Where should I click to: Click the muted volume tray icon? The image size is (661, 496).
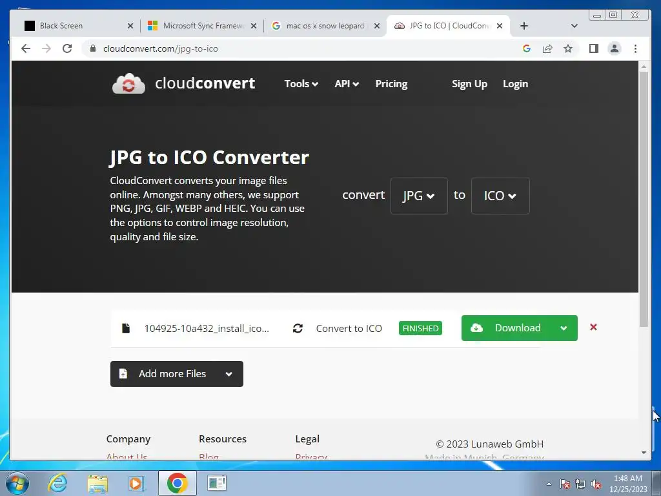pyautogui.click(x=596, y=484)
